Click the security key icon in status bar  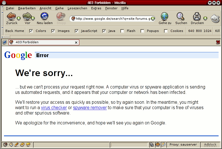(x=163, y=145)
